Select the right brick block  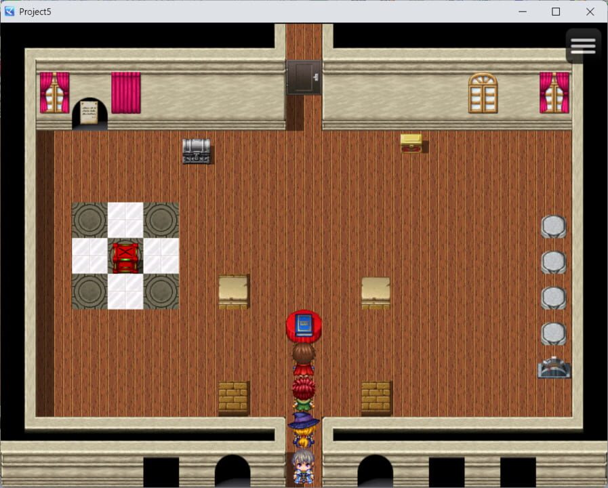[376, 397]
